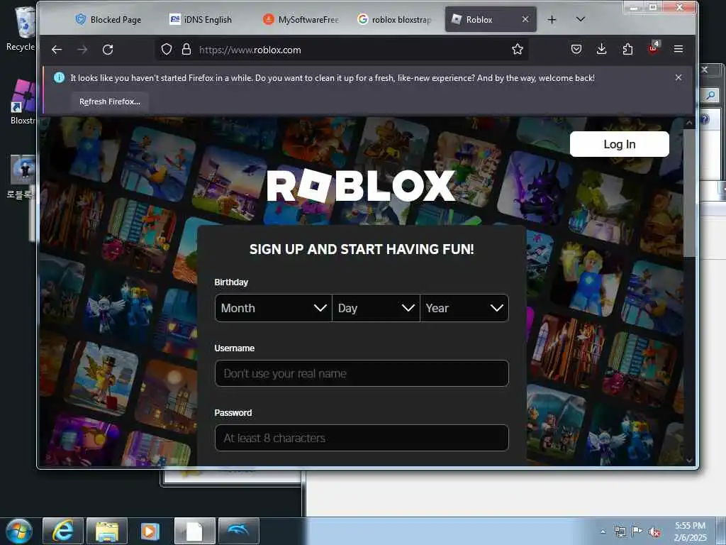Image resolution: width=726 pixels, height=545 pixels.
Task: Click the Username input field
Action: click(x=362, y=373)
